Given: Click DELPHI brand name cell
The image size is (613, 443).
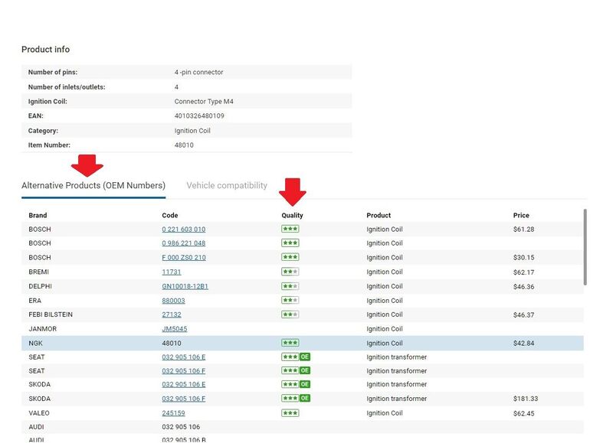Looking at the screenshot, I should pos(40,286).
